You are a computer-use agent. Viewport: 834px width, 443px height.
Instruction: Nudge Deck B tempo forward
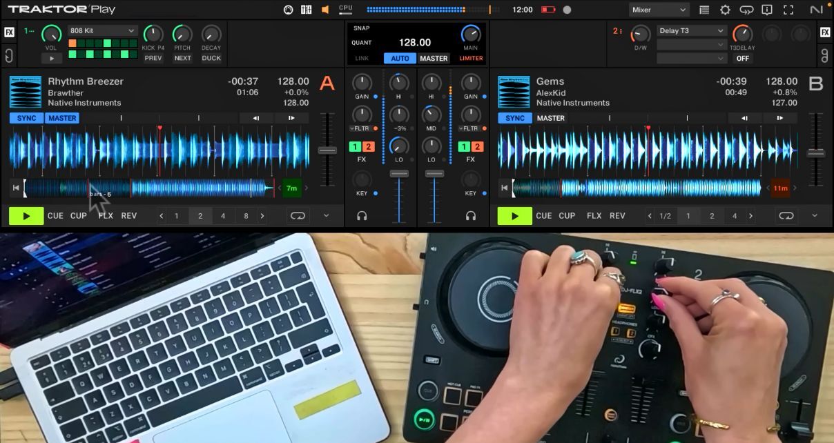point(780,118)
